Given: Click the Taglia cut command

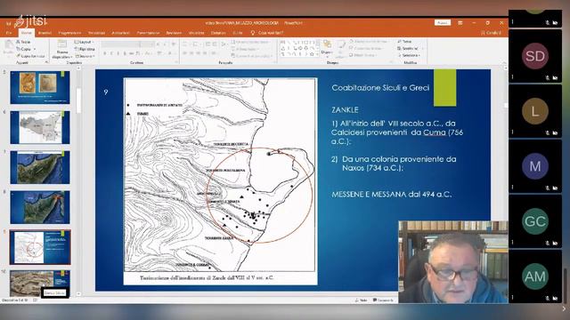Looking at the screenshot, I should 24,42.
